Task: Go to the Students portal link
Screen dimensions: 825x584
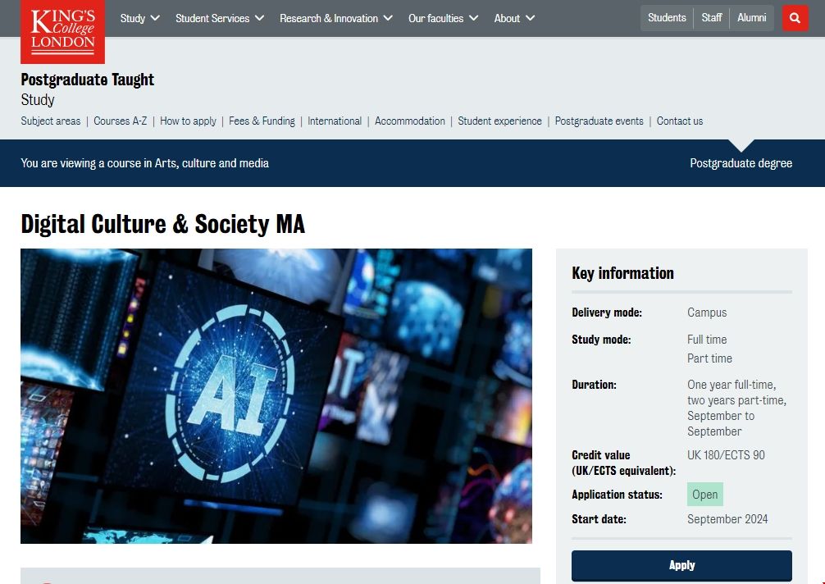Action: click(x=666, y=18)
